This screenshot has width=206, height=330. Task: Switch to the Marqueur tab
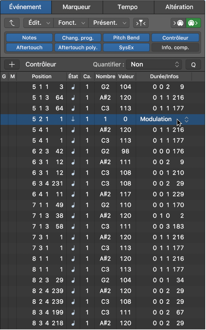click(x=77, y=7)
